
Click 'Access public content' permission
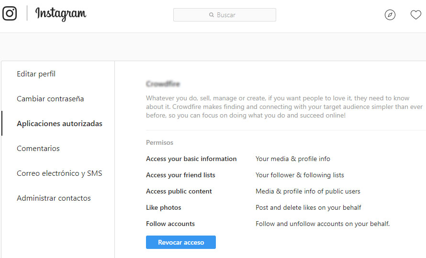tap(179, 191)
